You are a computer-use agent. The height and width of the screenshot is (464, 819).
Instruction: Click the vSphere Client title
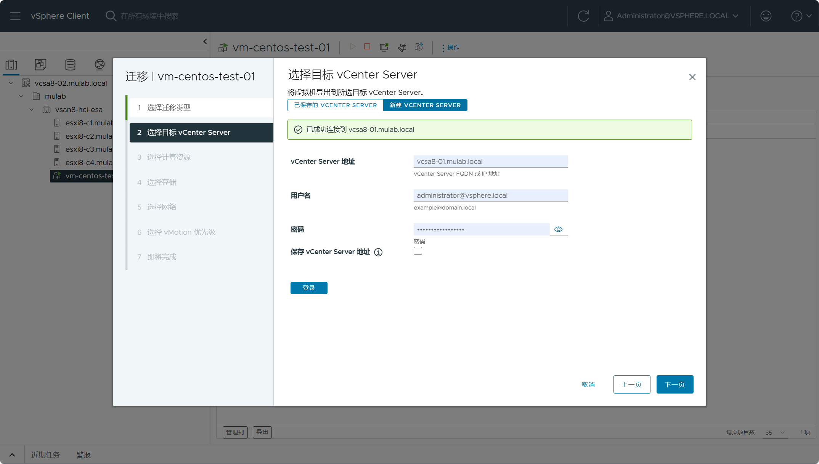[60, 16]
